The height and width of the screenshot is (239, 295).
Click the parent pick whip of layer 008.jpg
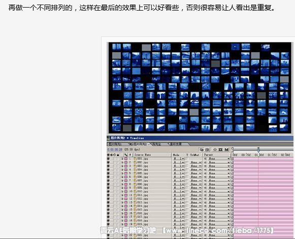pyautogui.click(x=206, y=184)
